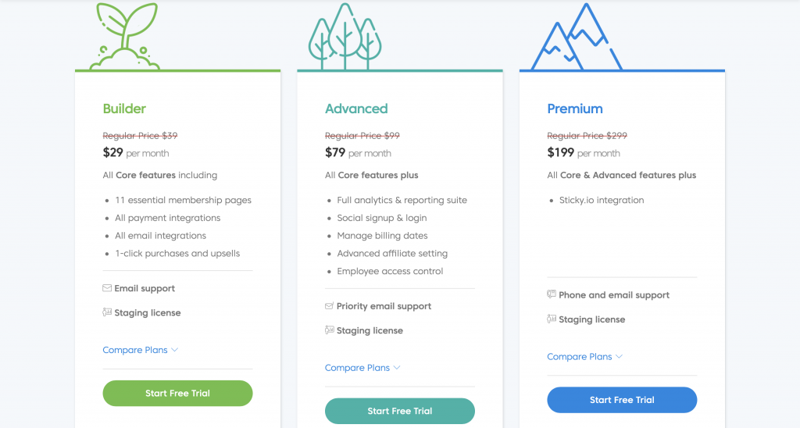Click the crossed-out Regular Price $299 text
Viewport: 800px width, 428px height.
(x=587, y=136)
